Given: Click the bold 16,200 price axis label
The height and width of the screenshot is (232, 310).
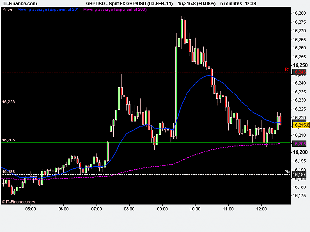Looking at the screenshot, I should [300, 152].
